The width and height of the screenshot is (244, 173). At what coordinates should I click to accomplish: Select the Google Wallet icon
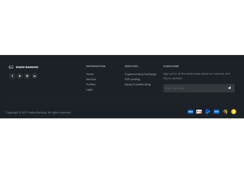(x=225, y=112)
